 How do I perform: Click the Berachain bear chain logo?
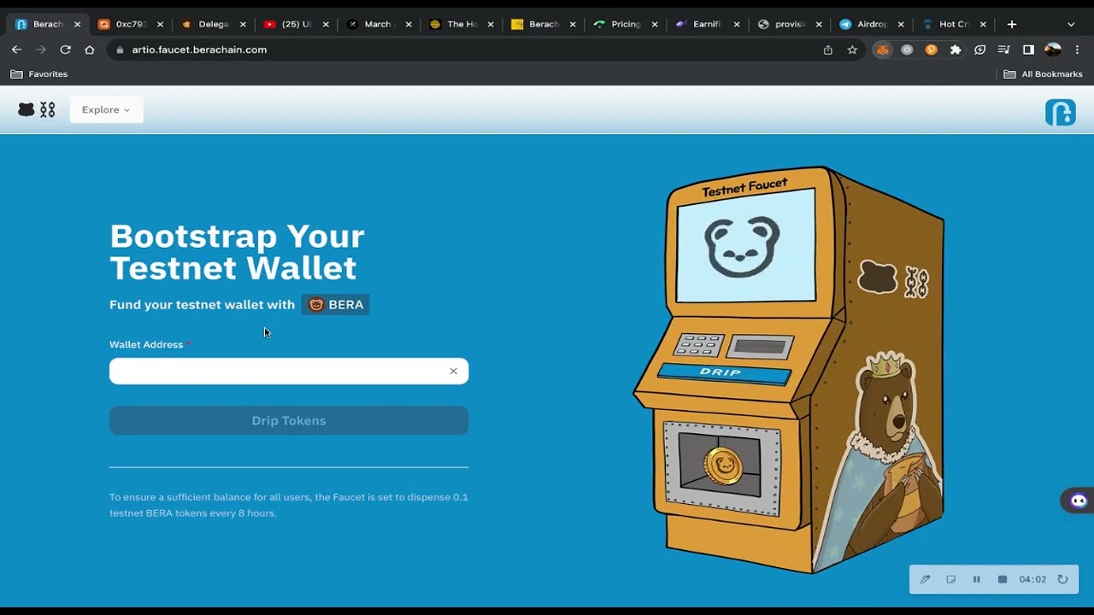point(37,109)
